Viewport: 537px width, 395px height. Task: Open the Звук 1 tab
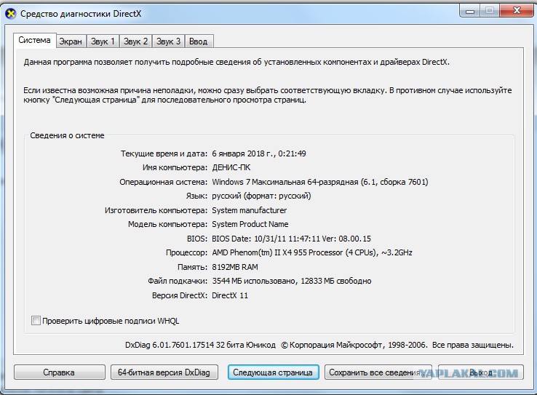click(103, 41)
